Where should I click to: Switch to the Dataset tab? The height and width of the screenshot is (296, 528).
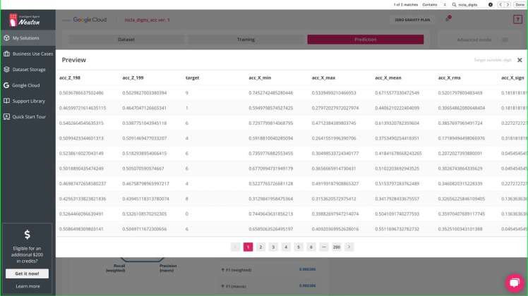coord(126,39)
